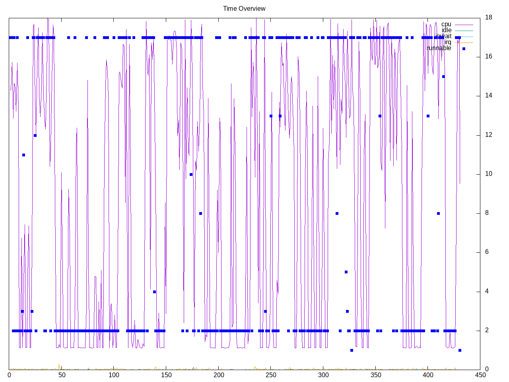This screenshot has width=509, height=382.
Task: Select the idle legend label
Action: [447, 30]
